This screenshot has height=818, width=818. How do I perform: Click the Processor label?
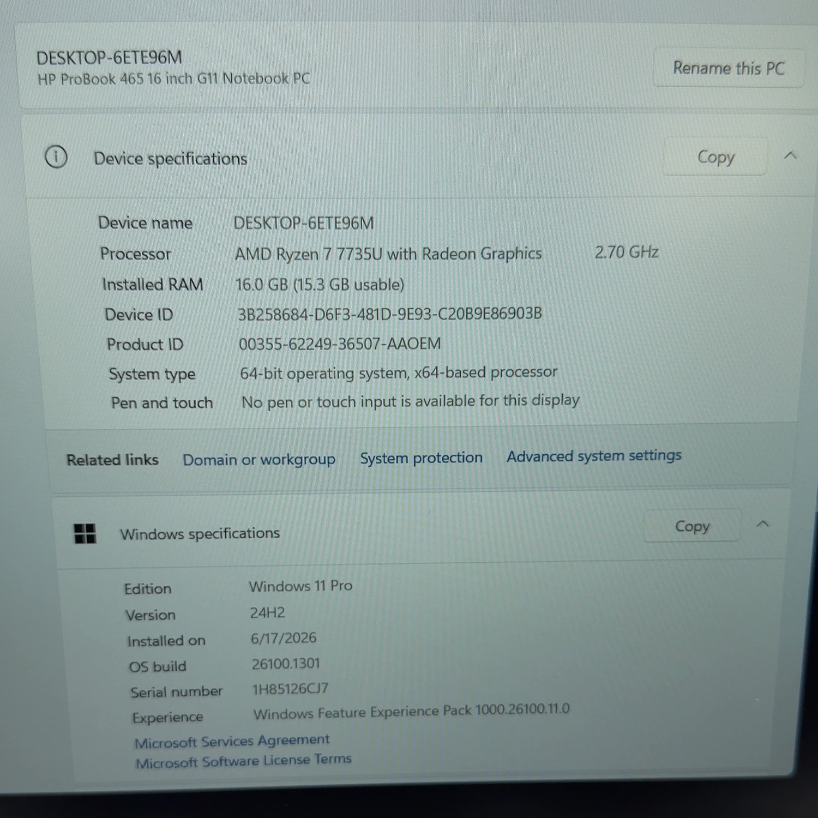[x=135, y=254]
